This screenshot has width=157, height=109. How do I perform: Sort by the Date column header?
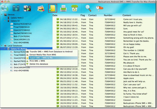tap(55, 15)
